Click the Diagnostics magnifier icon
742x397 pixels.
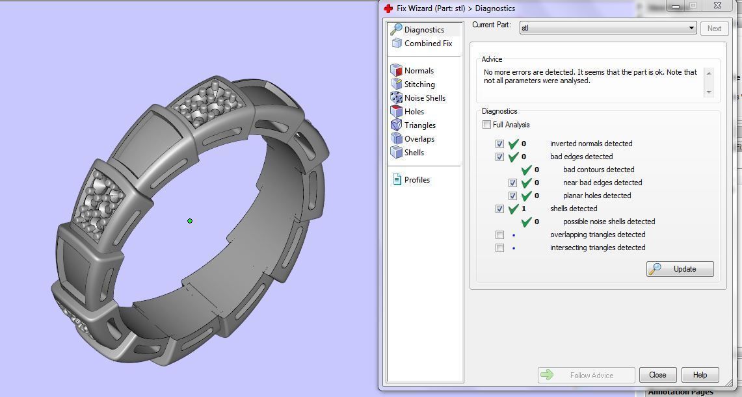tap(396, 29)
